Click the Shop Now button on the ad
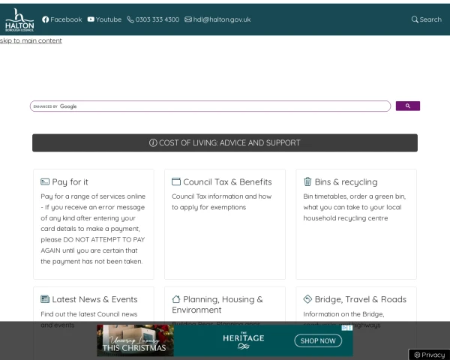Screen dimensions: 450x360 coord(318,340)
